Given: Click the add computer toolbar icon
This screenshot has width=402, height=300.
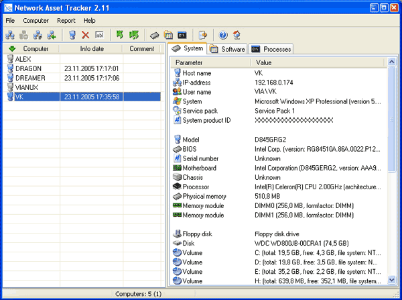Looking at the screenshot, I should (72, 35).
